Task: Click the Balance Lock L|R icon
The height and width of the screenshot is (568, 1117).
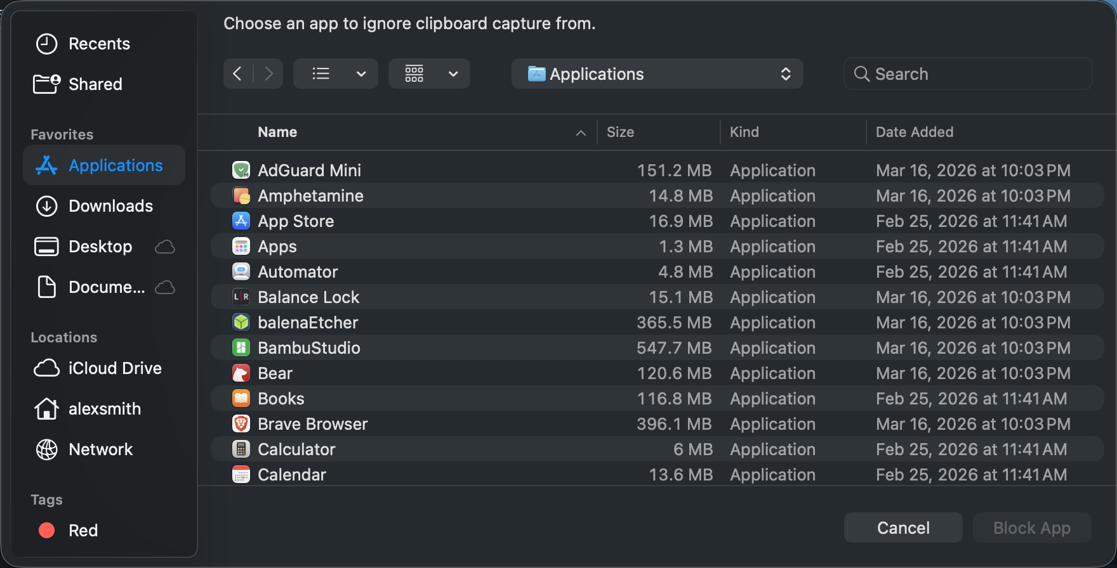Action: [x=241, y=297]
